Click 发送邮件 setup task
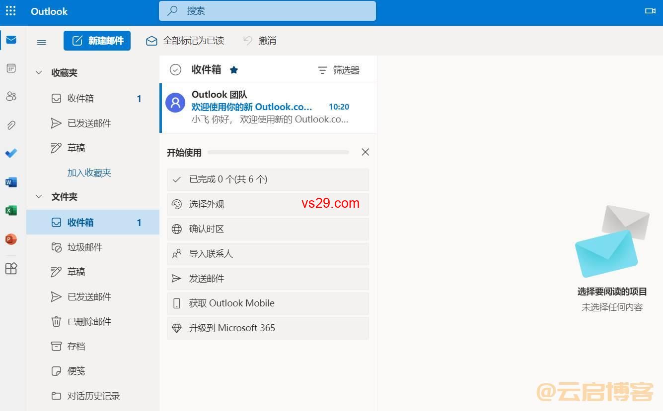663x411 pixels. [268, 279]
